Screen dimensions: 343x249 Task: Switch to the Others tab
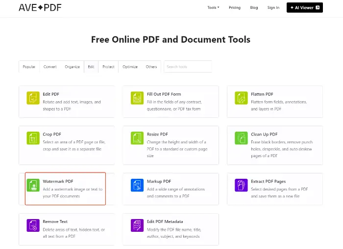tap(151, 67)
